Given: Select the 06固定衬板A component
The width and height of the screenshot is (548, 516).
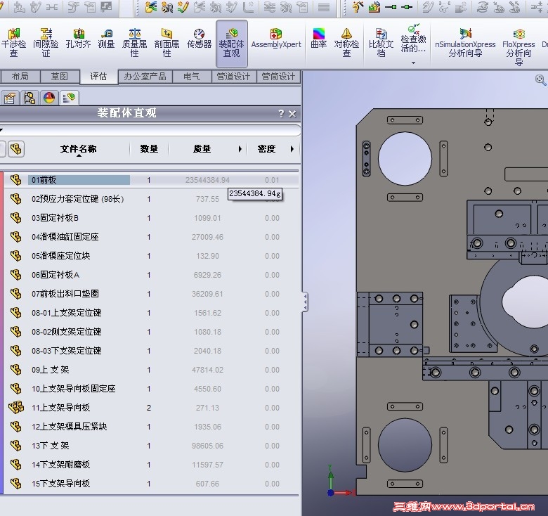Looking at the screenshot, I should pyautogui.click(x=56, y=275).
